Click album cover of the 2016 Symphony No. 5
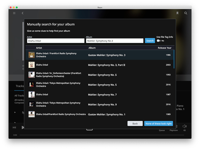200x150 pixels. pos(31,85)
